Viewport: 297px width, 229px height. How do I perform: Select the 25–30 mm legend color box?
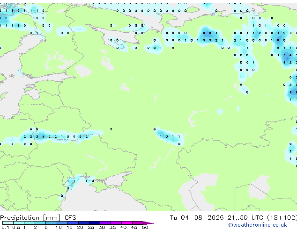coord(95,223)
